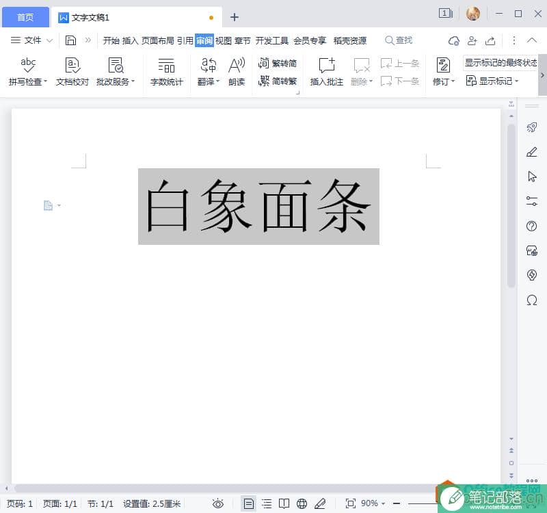Click the 删除 comment icon

tap(362, 65)
